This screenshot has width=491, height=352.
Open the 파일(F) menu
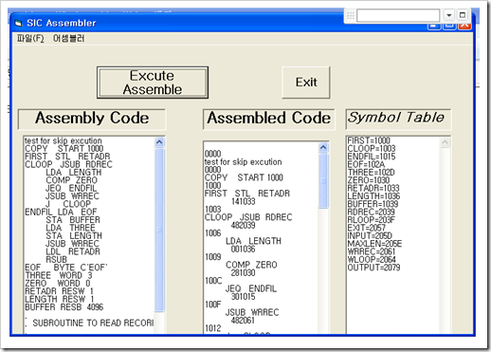[30, 39]
